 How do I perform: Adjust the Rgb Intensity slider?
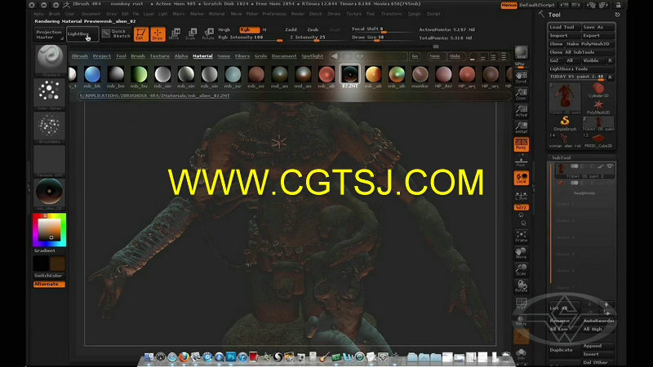click(250, 38)
